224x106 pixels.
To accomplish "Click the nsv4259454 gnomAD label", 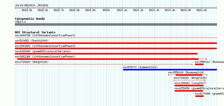I will pos(199,88).
